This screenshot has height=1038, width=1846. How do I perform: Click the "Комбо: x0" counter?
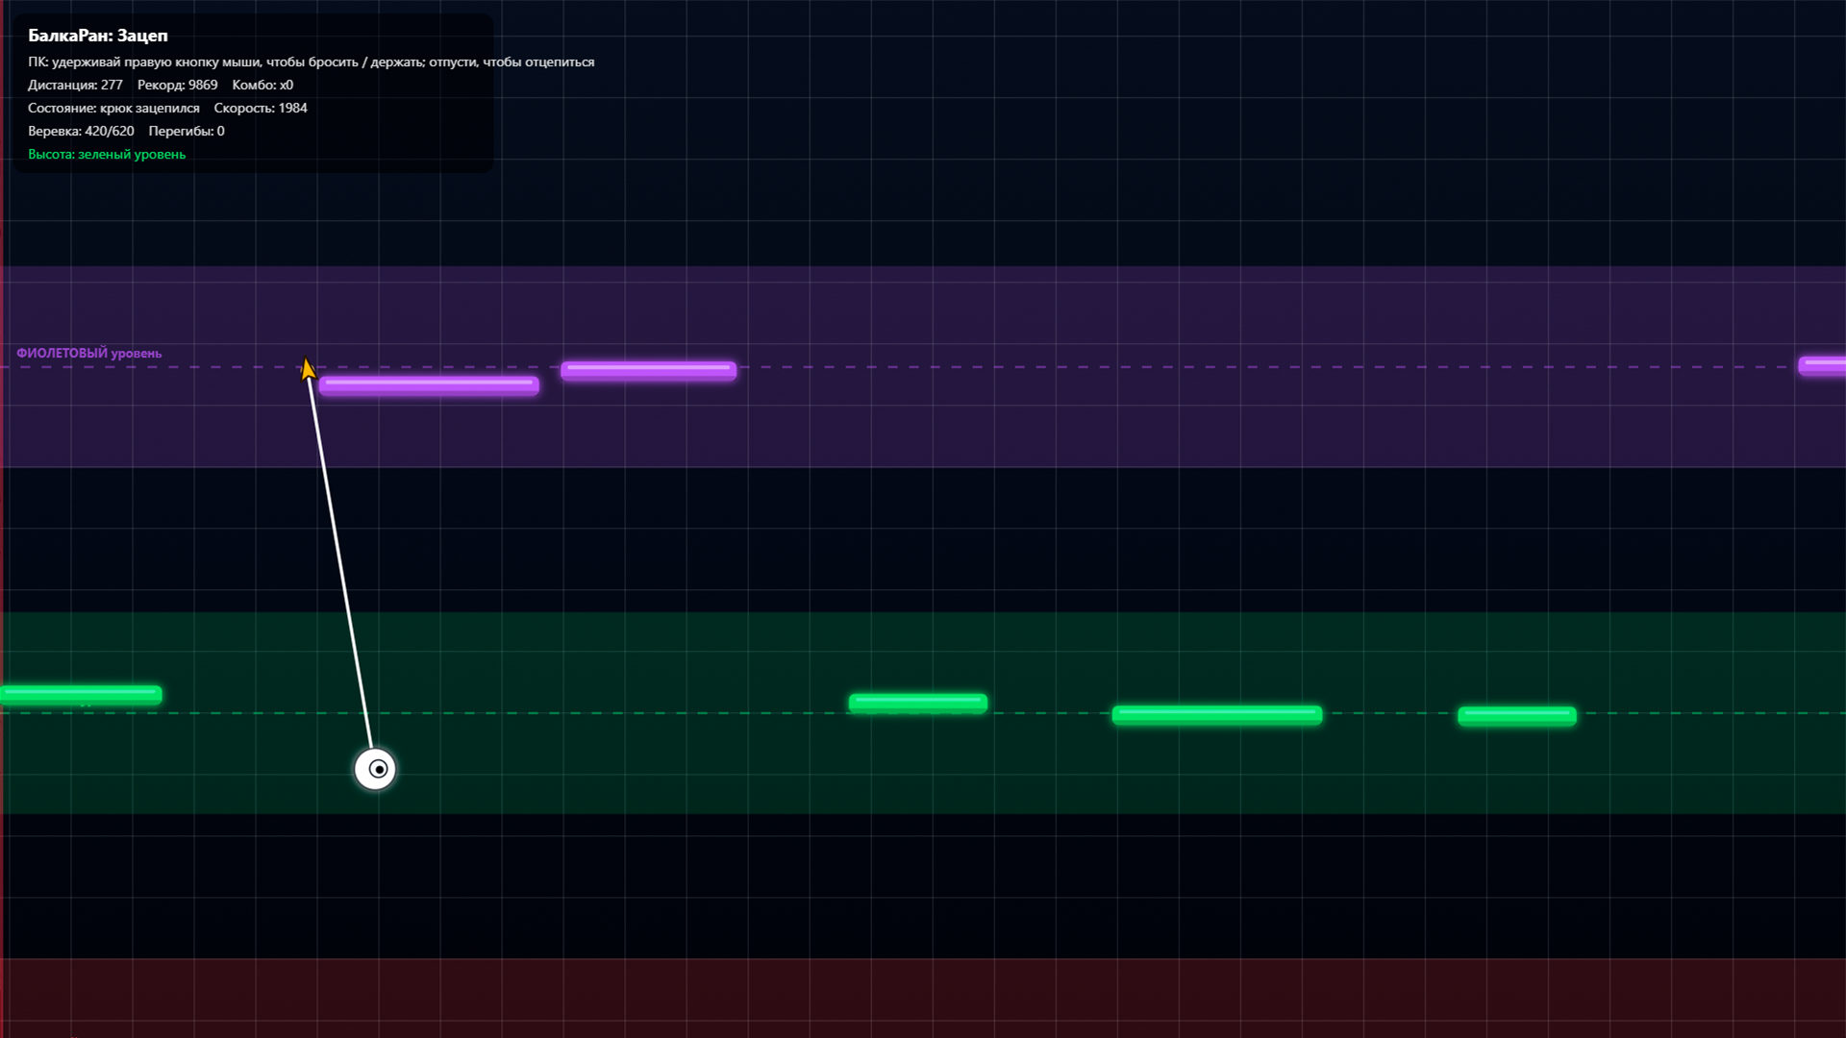pyautogui.click(x=262, y=85)
